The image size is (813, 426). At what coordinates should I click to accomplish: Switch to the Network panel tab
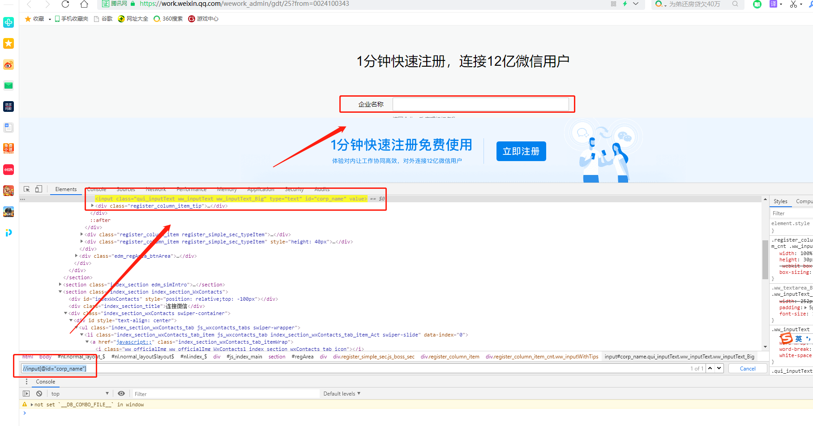pyautogui.click(x=156, y=189)
